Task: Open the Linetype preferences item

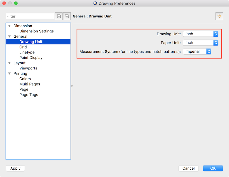Action: click(27, 52)
